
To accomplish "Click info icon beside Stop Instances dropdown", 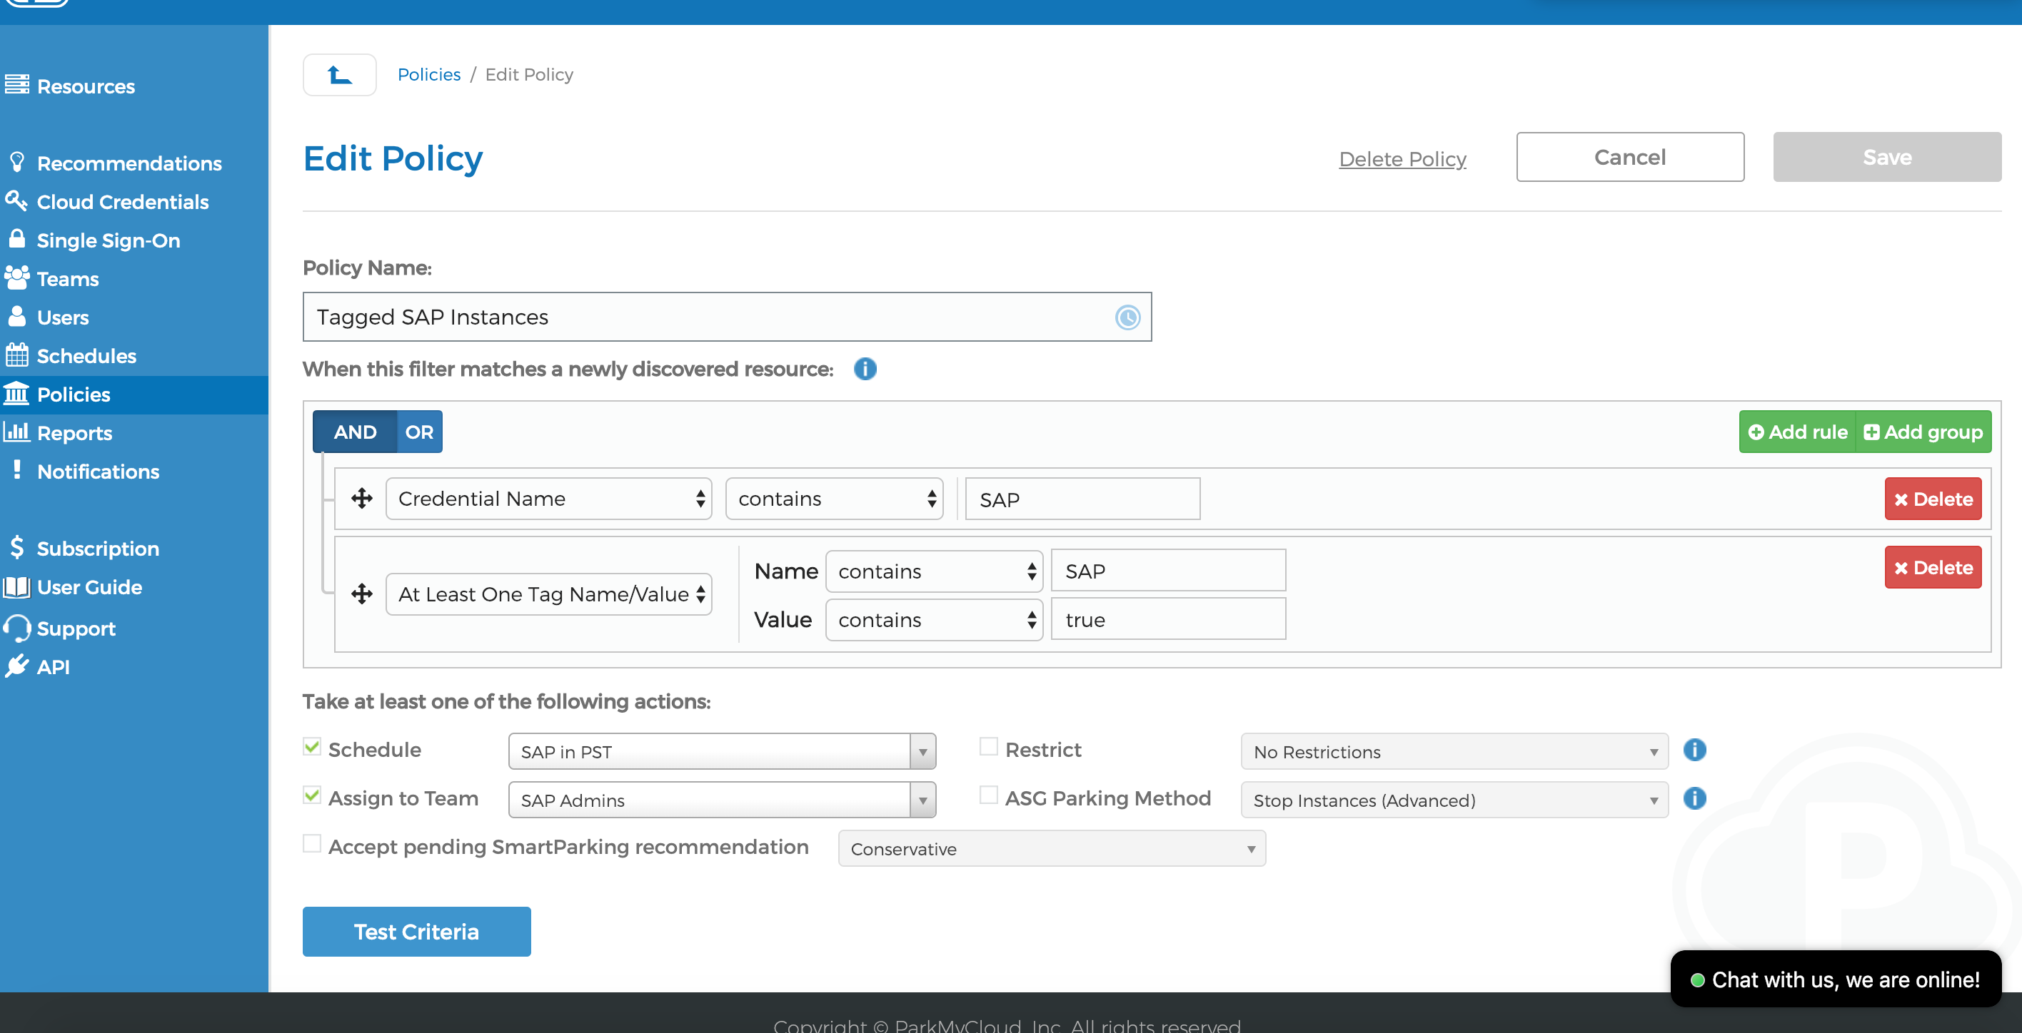I will [x=1694, y=799].
